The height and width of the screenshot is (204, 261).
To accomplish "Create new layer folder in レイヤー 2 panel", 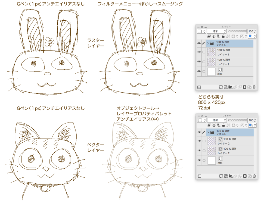I will click(231, 176).
